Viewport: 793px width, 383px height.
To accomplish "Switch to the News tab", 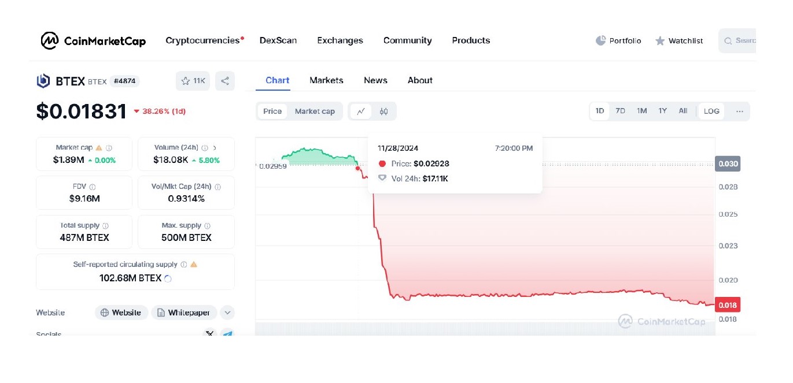I will coord(375,80).
